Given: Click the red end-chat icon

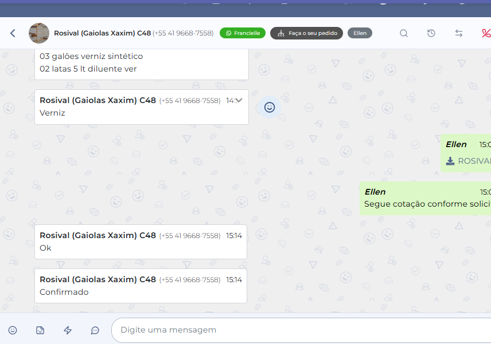Looking at the screenshot, I should pyautogui.click(x=486, y=33).
